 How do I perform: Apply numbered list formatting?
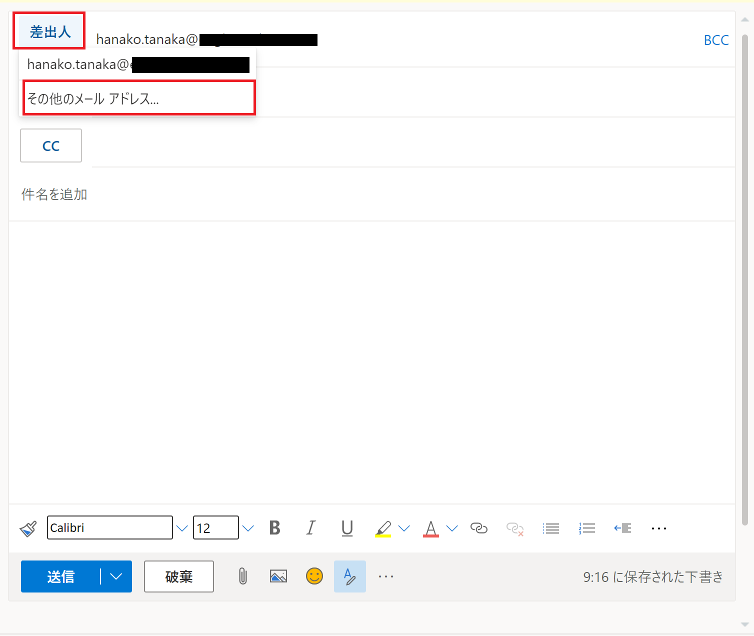pos(587,528)
